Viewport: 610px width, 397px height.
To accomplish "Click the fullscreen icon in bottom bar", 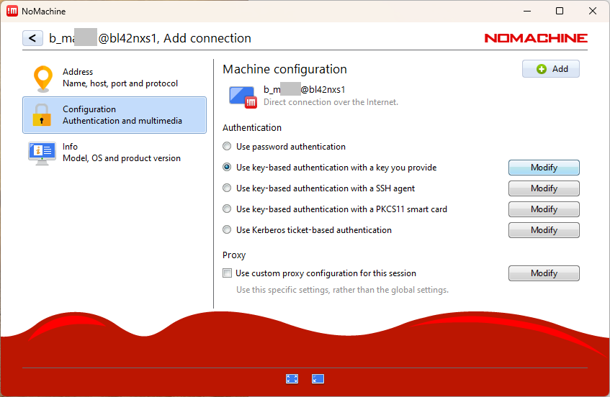I will 292,379.
